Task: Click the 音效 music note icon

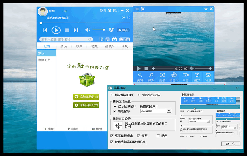Action: pyautogui.click(x=151, y=76)
